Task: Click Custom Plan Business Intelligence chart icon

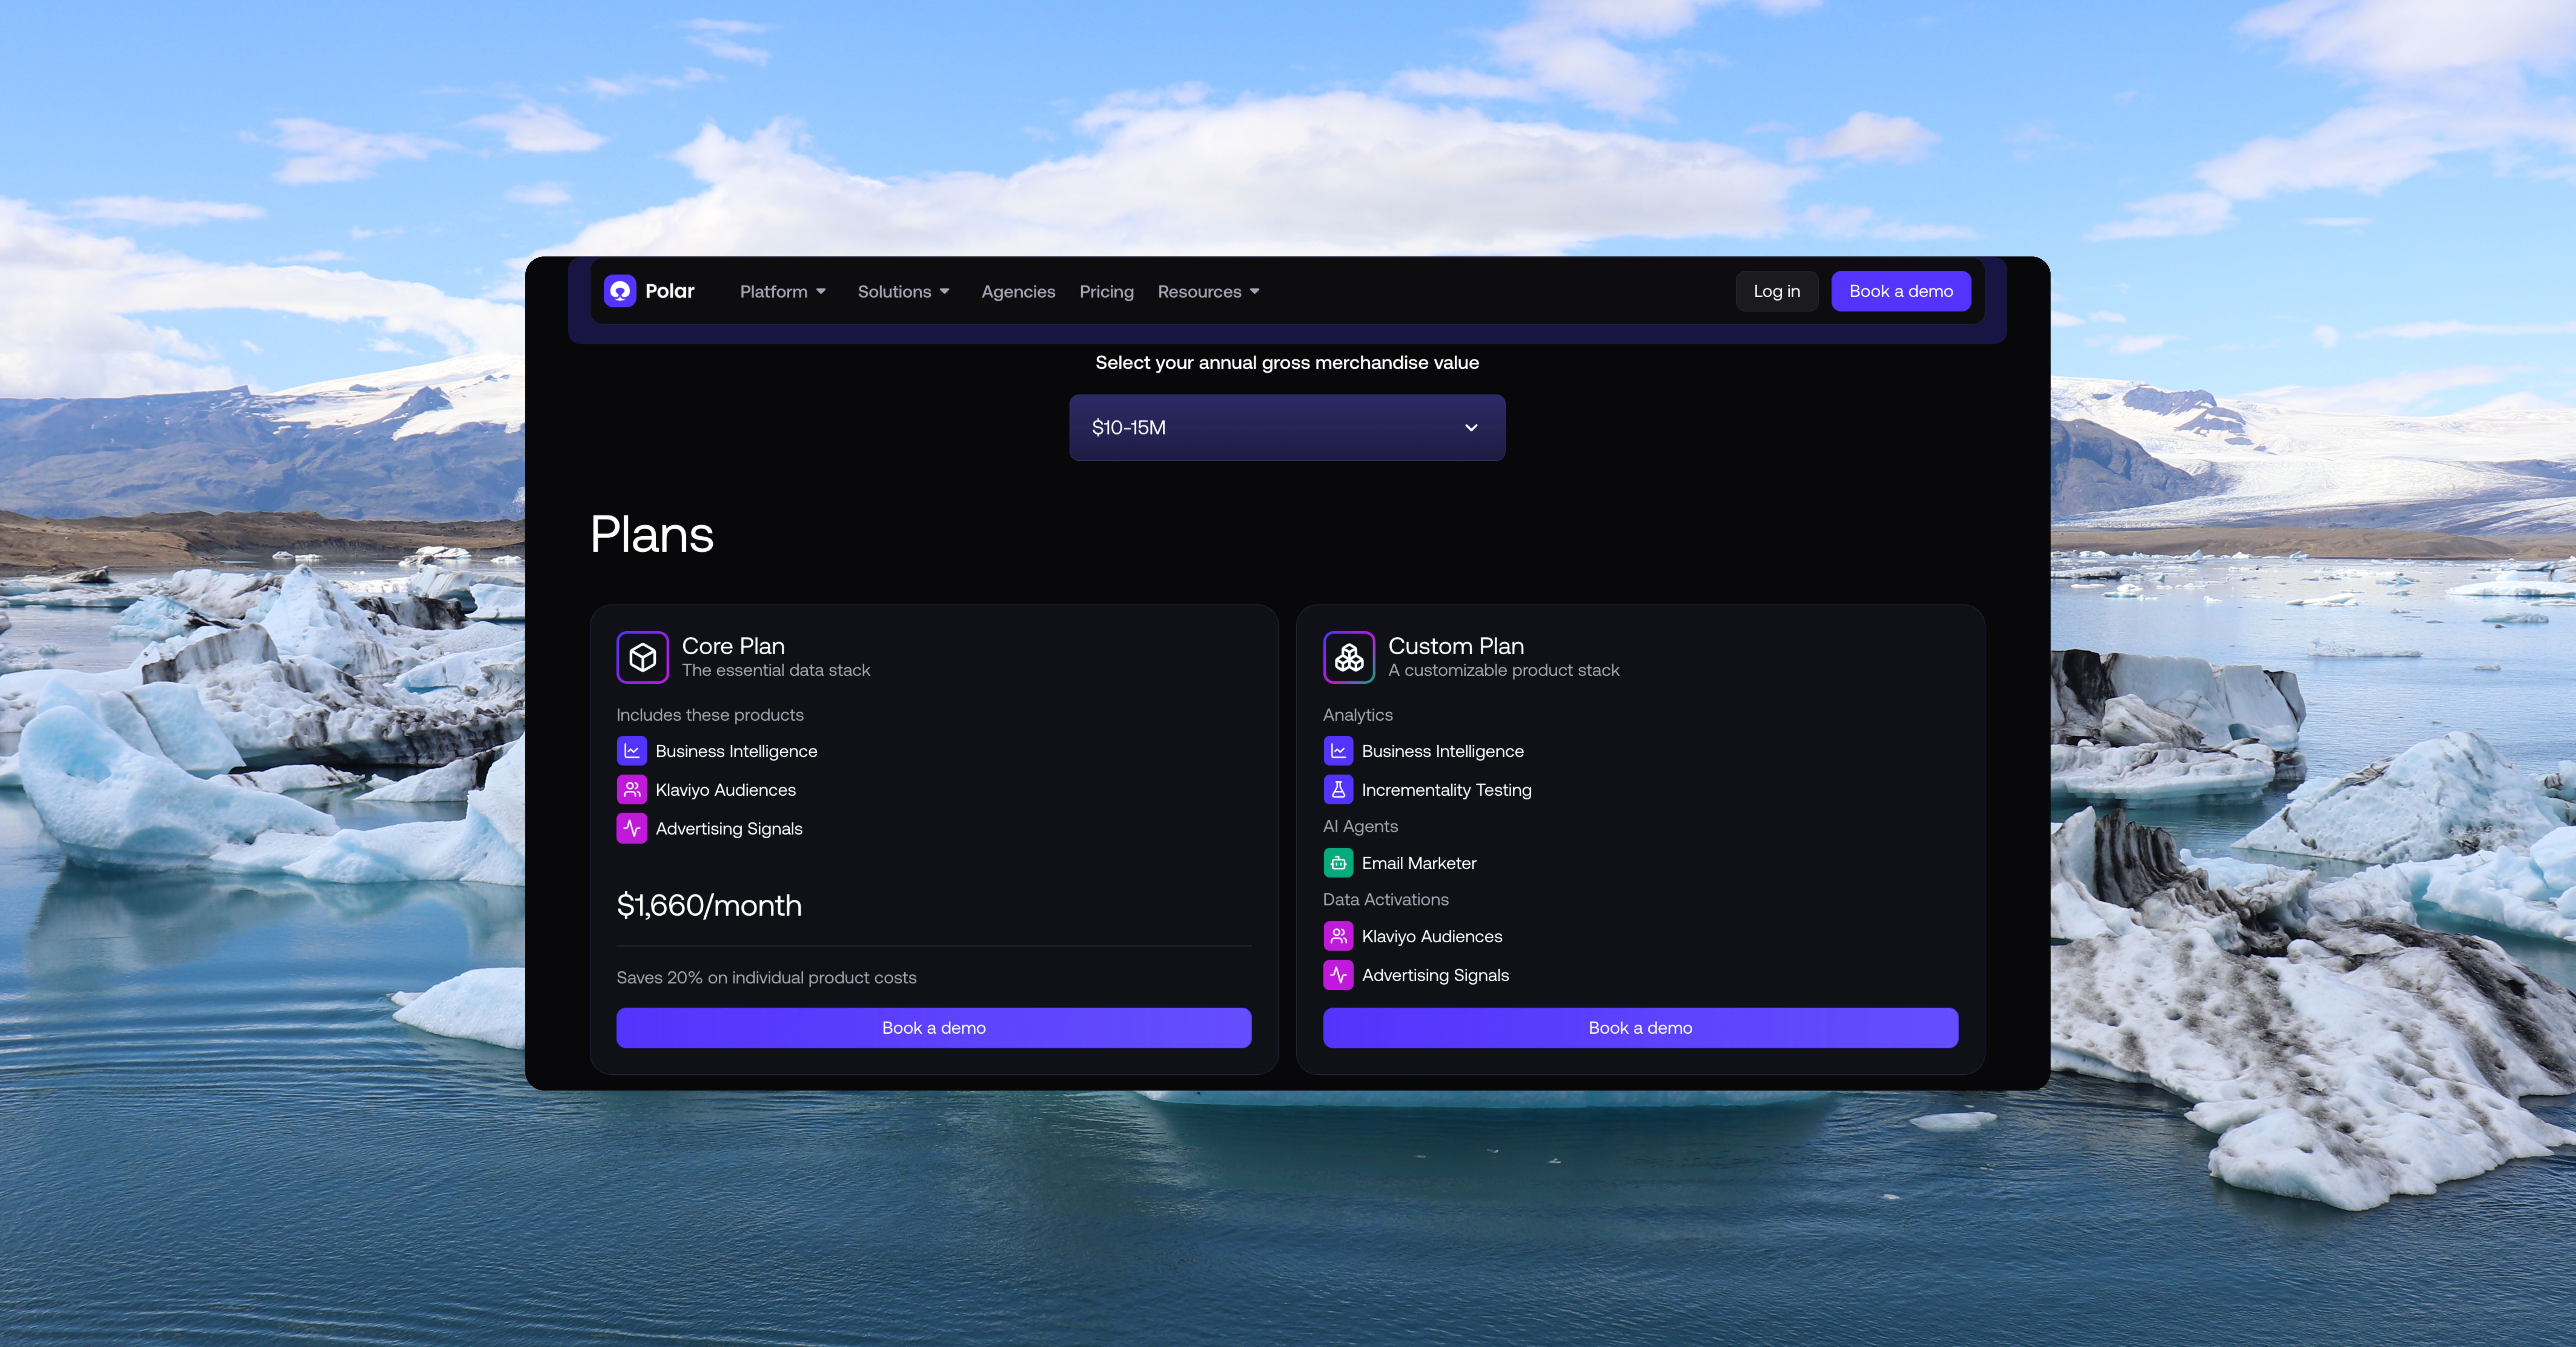Action: (x=1338, y=751)
